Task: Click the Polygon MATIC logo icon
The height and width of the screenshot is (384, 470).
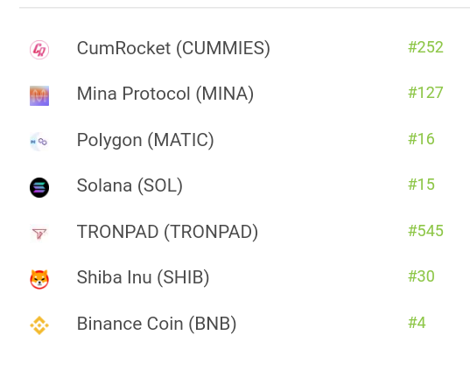Action: pyautogui.click(x=39, y=142)
